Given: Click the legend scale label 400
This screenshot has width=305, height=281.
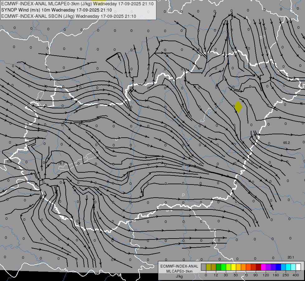Looking at the screenshot, I should [296, 275].
